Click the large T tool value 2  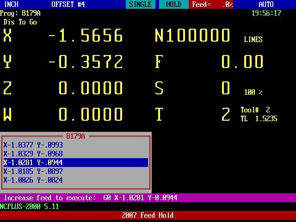click(226, 114)
